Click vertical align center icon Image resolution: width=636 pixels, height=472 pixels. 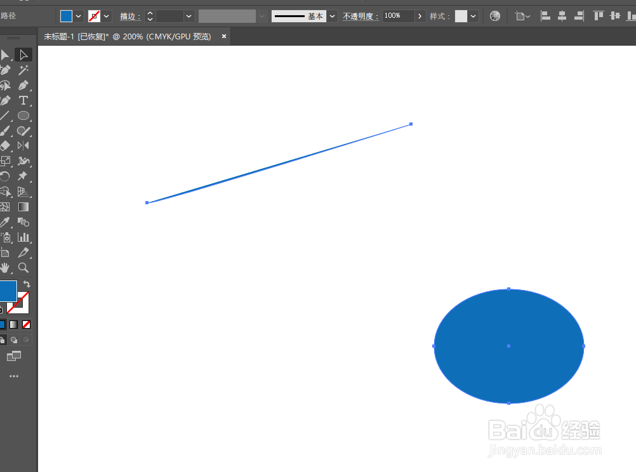[615, 16]
